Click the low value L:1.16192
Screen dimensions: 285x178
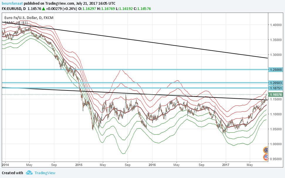coord(124,9)
